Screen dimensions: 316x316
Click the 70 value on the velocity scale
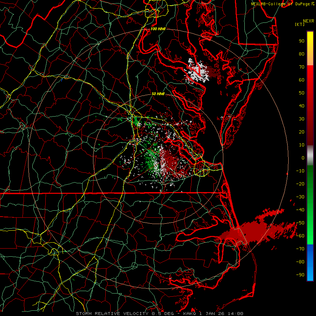pos(302,67)
